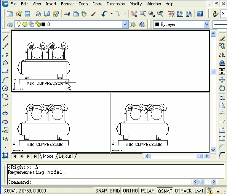227x194 pixels.
Task: Pick the Rotate modify tool
Action: coord(222,88)
